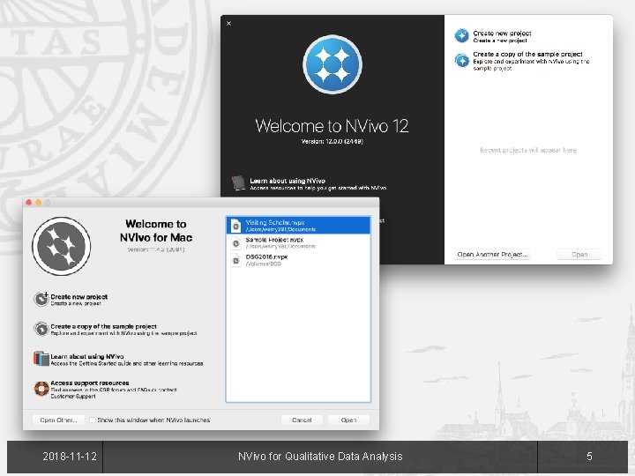
Task: Close NVivo for Mac window with red button
Action: click(x=29, y=203)
